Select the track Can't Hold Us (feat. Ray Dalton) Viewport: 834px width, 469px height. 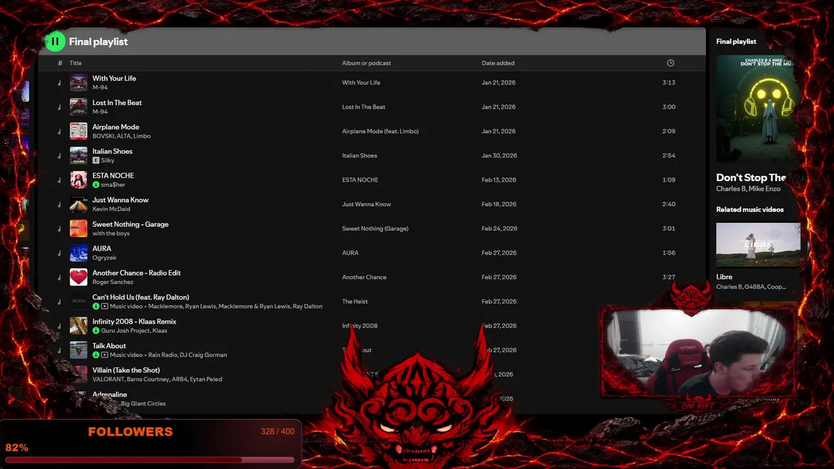click(141, 297)
